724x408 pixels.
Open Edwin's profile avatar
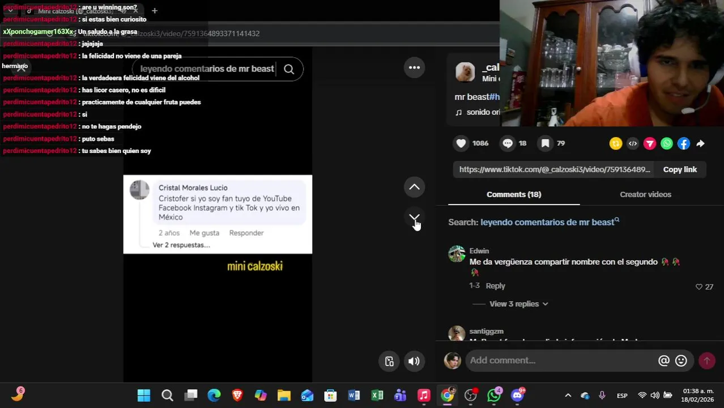click(x=457, y=254)
